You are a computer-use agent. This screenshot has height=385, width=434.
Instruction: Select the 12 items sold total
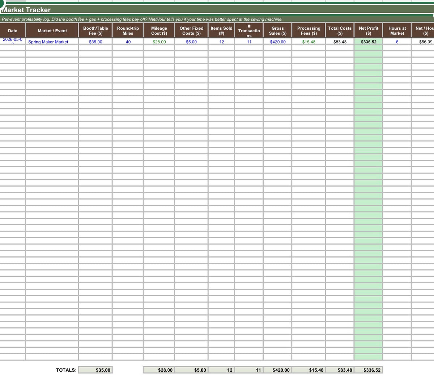coord(221,370)
